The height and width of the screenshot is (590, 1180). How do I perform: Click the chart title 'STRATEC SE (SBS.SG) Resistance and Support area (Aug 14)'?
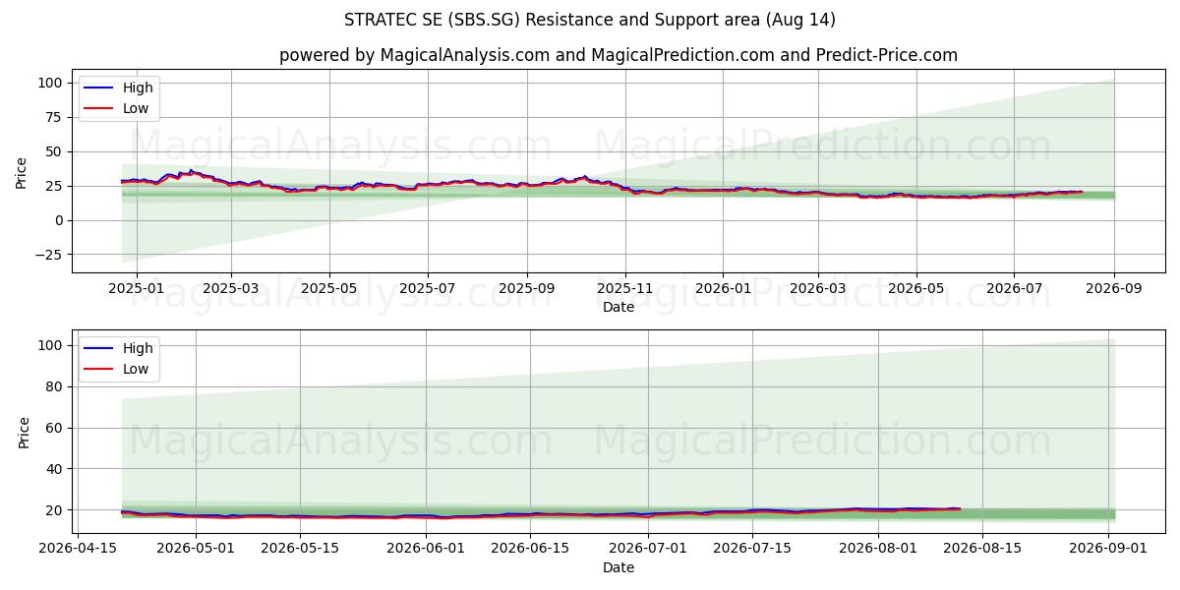click(590, 20)
